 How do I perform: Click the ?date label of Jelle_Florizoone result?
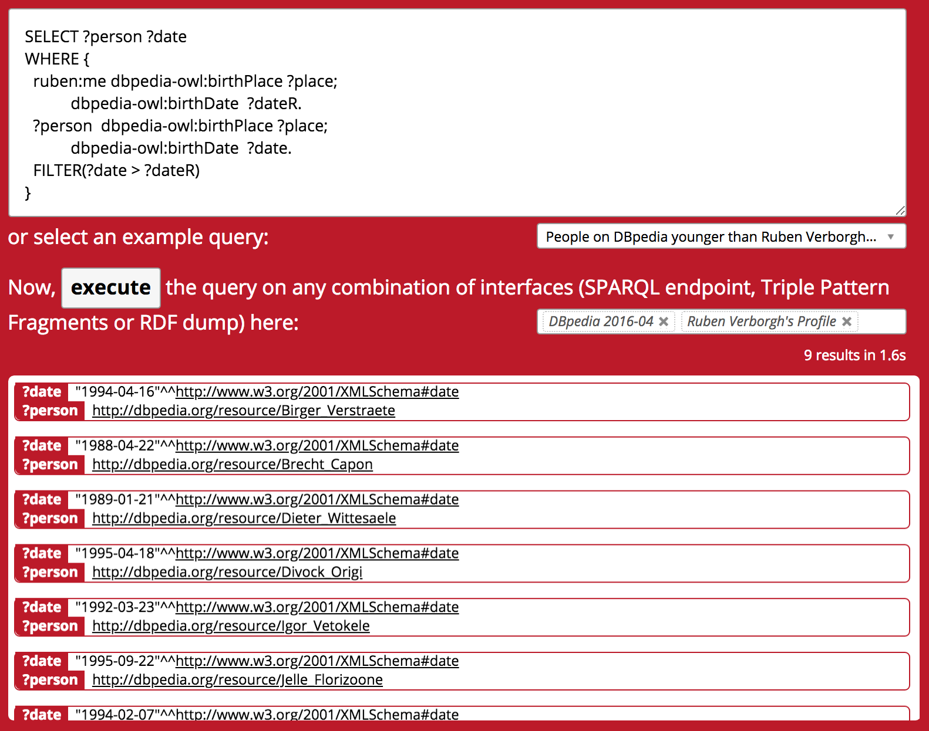pyautogui.click(x=42, y=661)
